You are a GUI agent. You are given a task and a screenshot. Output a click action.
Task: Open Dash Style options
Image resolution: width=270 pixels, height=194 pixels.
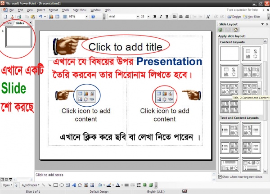click(x=133, y=185)
